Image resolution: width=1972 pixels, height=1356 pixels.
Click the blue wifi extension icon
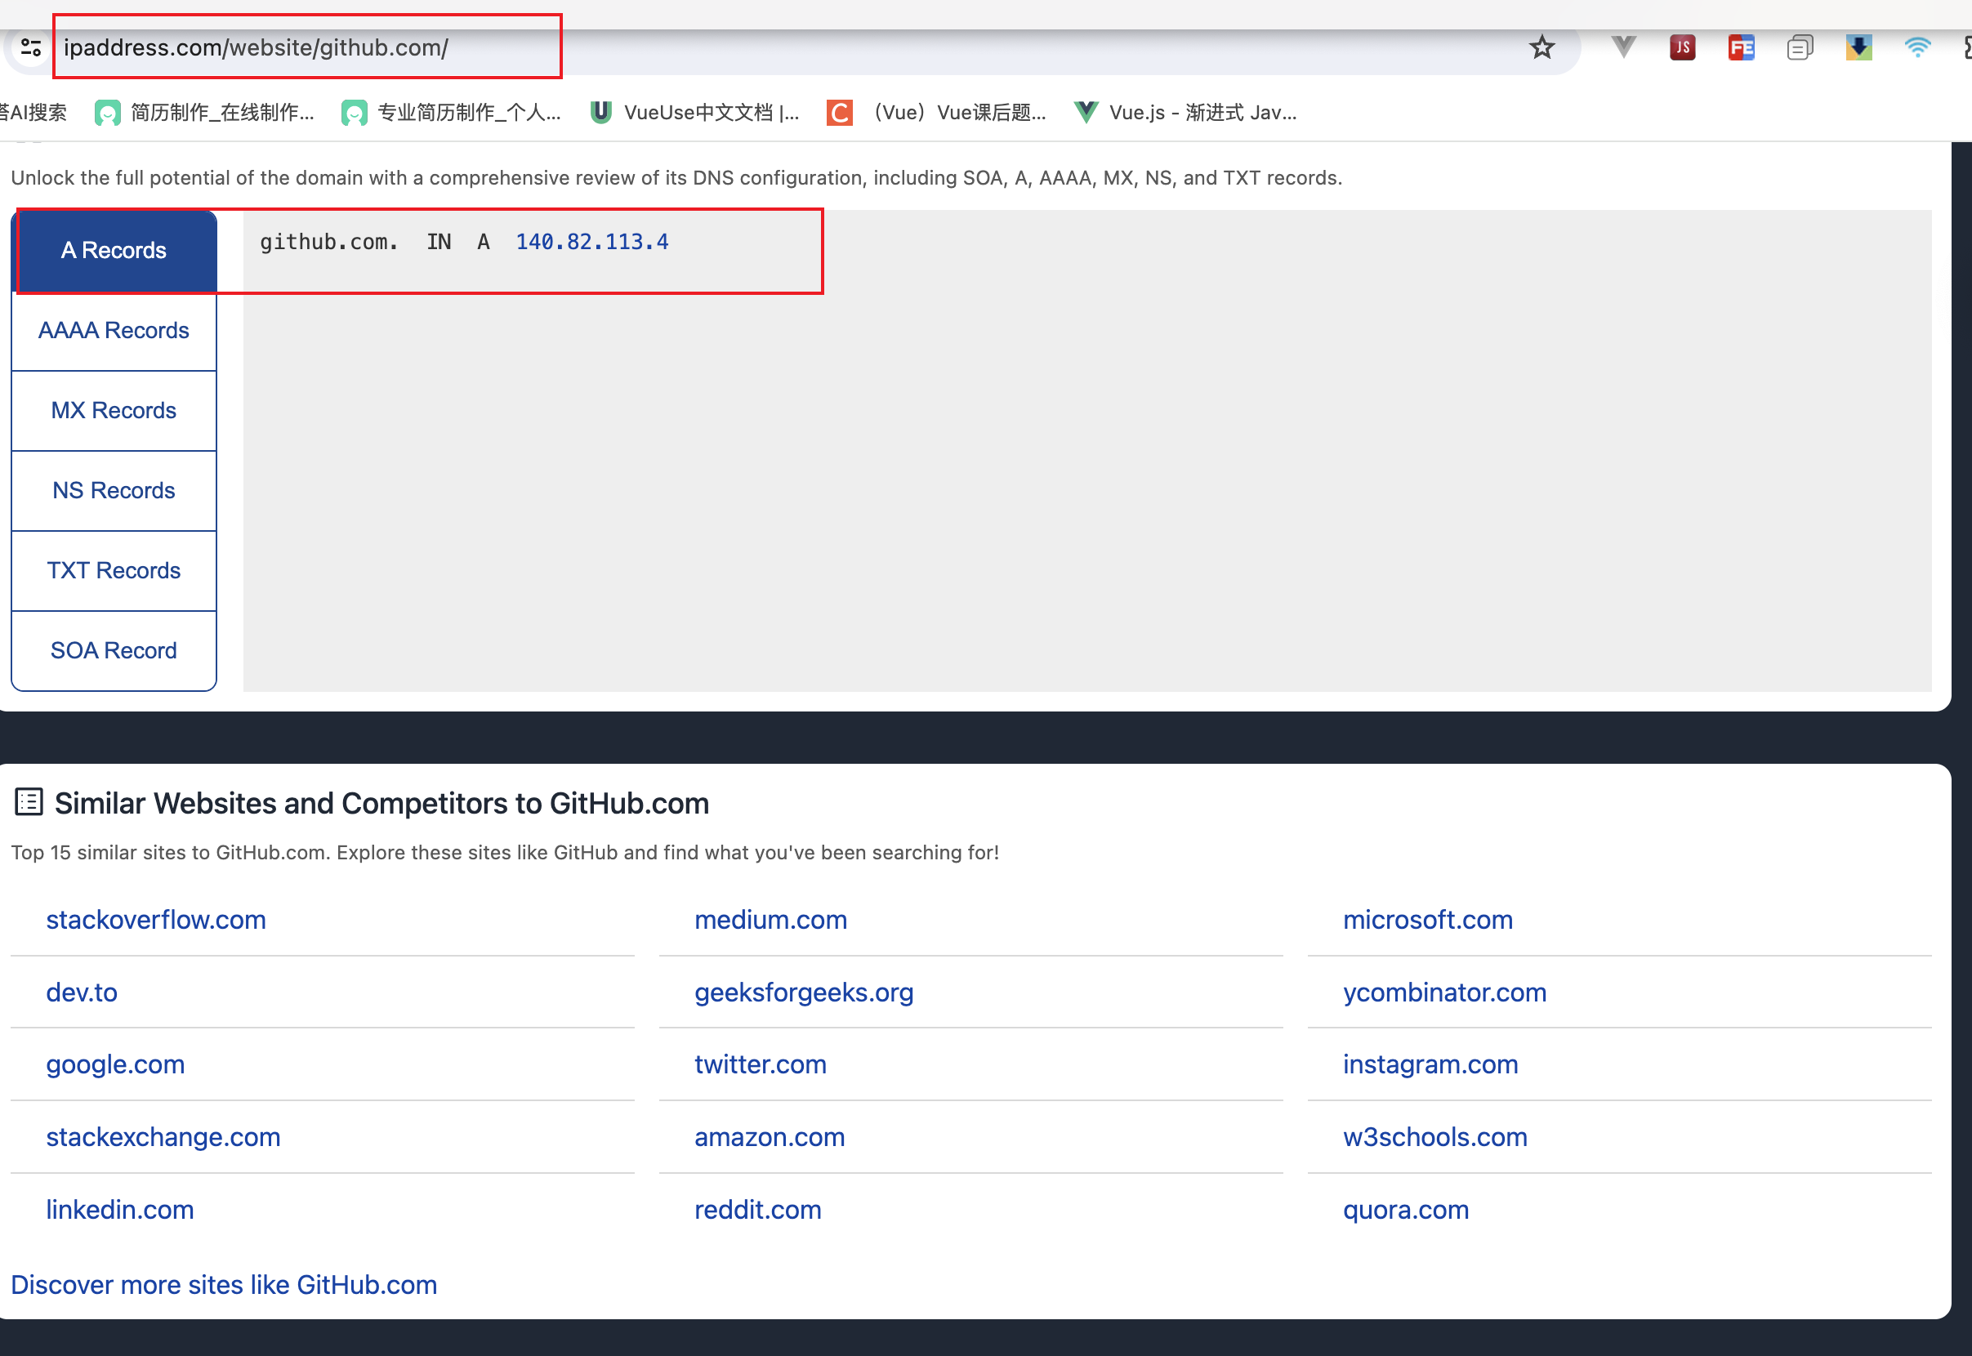(x=1916, y=47)
